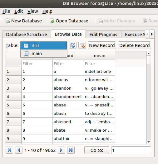Click the Go to record number field

coord(131,150)
